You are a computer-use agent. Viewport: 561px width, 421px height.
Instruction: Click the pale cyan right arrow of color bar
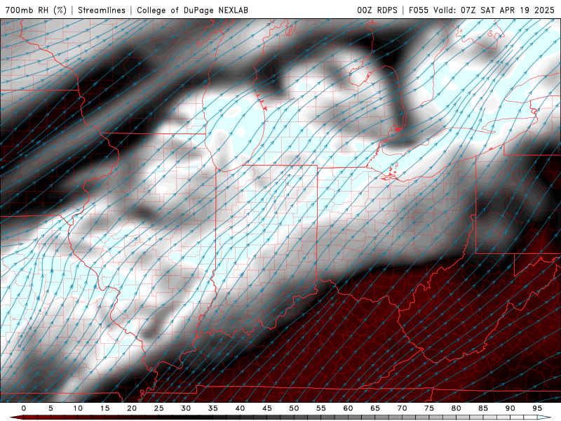pyautogui.click(x=545, y=417)
